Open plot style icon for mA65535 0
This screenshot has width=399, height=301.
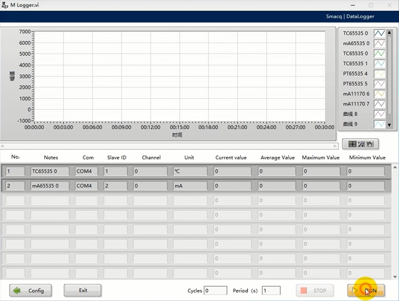(379, 44)
